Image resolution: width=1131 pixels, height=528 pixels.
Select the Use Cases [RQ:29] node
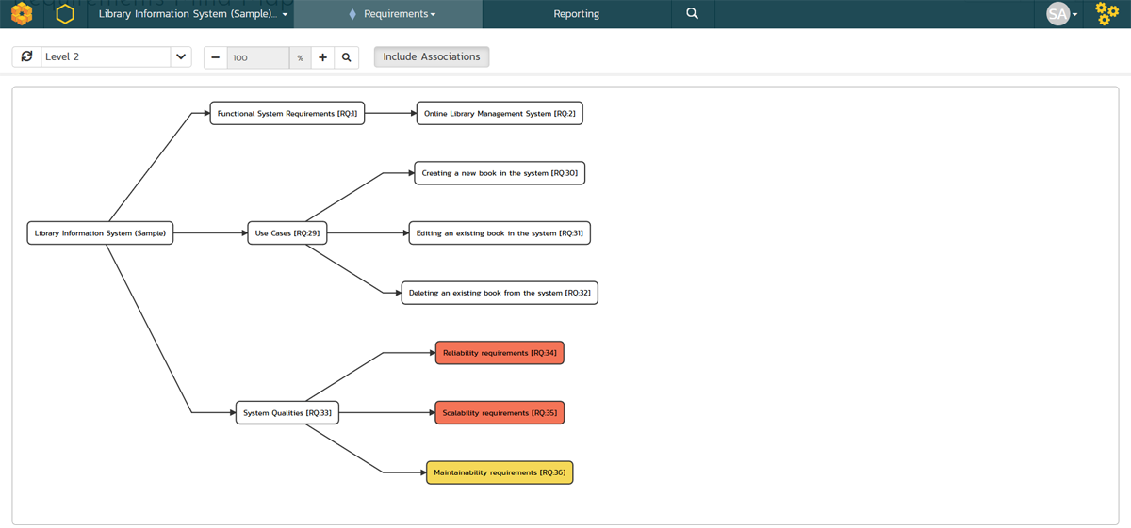pos(287,233)
